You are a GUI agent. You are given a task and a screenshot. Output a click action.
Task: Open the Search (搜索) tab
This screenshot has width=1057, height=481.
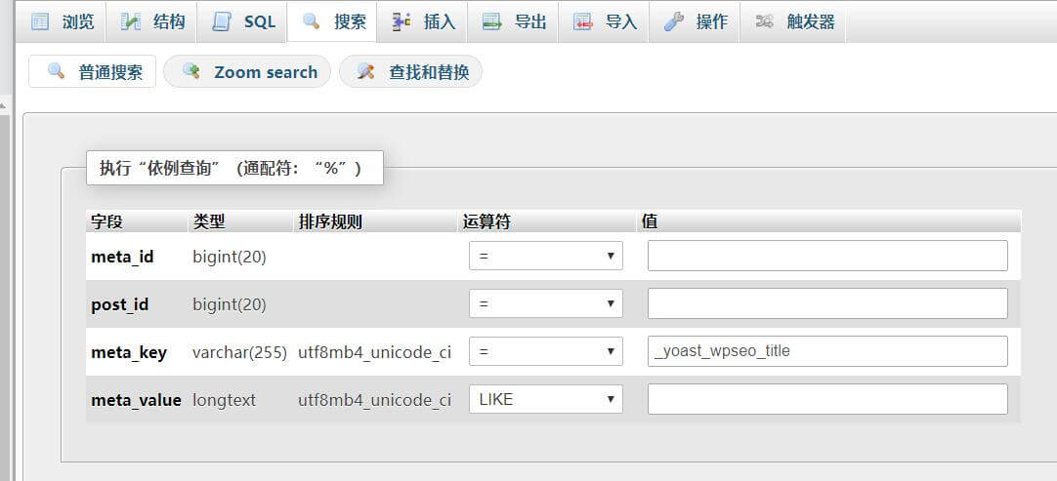click(x=333, y=21)
